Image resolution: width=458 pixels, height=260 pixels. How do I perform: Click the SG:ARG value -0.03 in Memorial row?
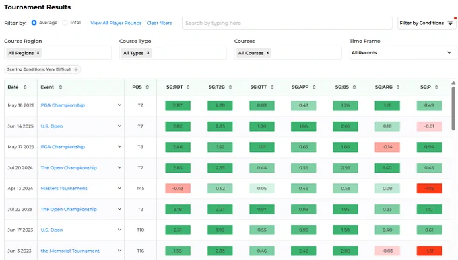point(387,251)
